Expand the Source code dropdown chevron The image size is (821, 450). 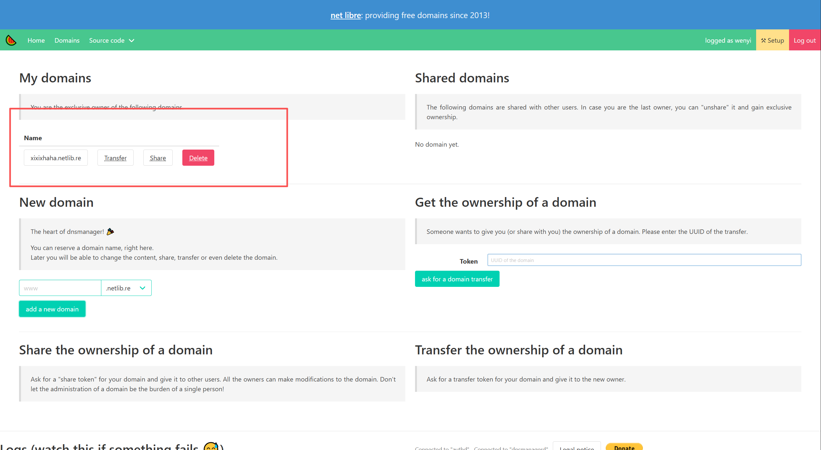click(132, 40)
